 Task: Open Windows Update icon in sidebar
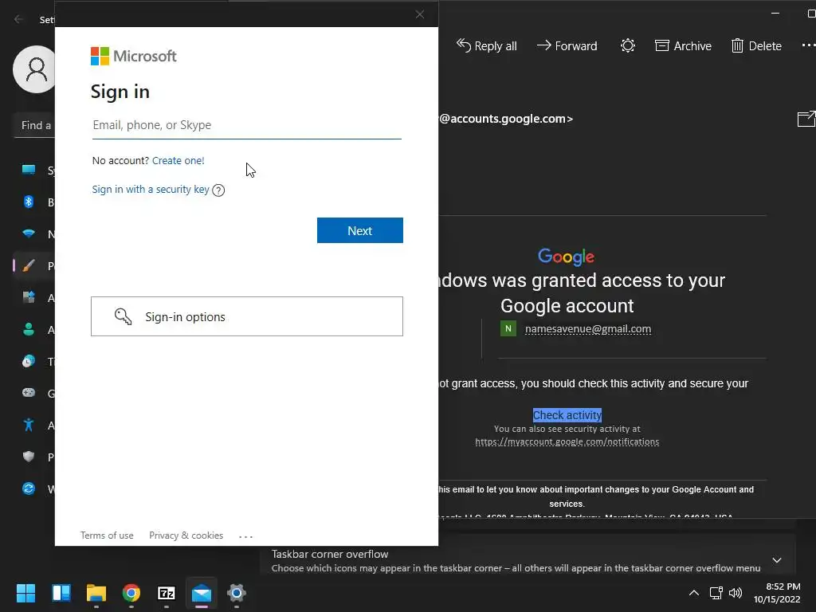29,488
